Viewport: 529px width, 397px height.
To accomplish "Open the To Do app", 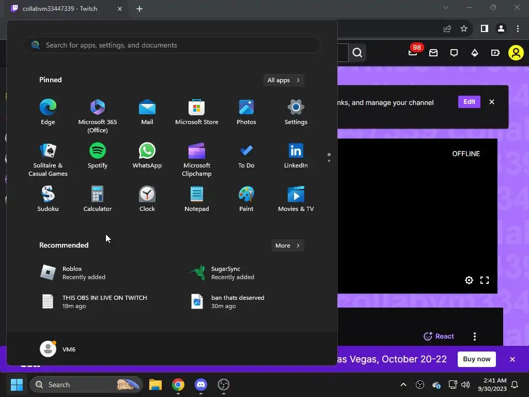I will tap(246, 156).
